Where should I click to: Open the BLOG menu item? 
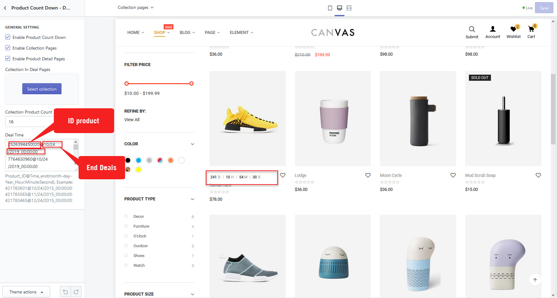tap(185, 32)
